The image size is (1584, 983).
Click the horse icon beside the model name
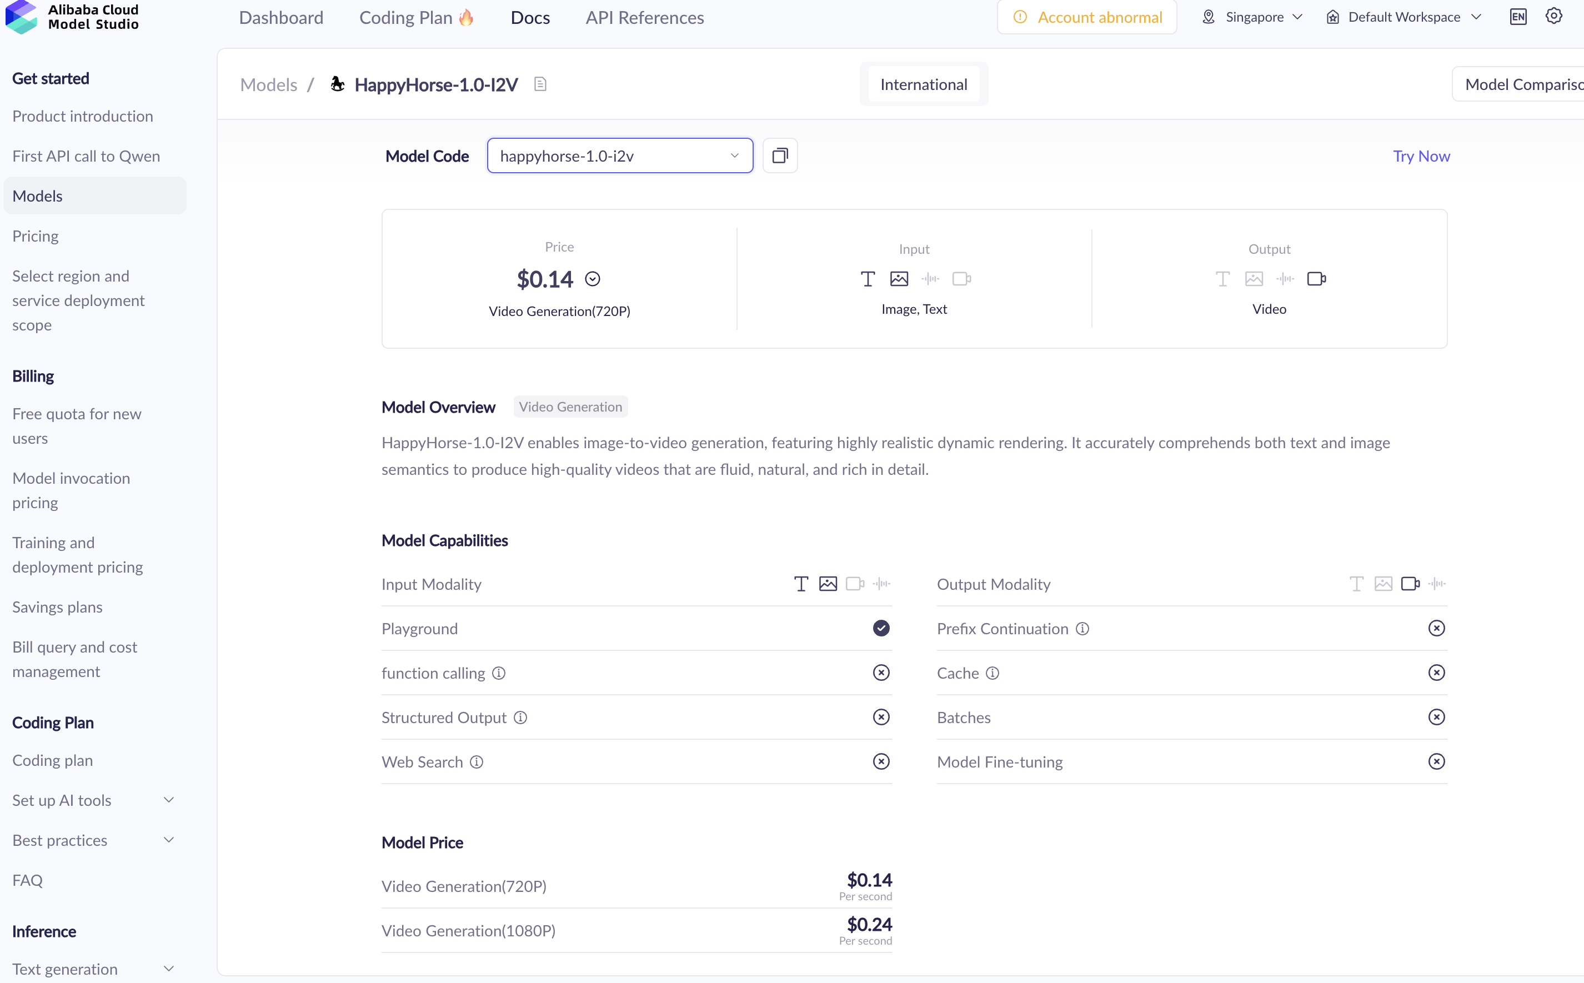[337, 84]
